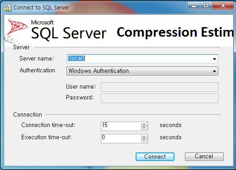Click the Connect to SQL Server title icon
Image resolution: width=236 pixels, height=170 pixels.
click(x=8, y=8)
